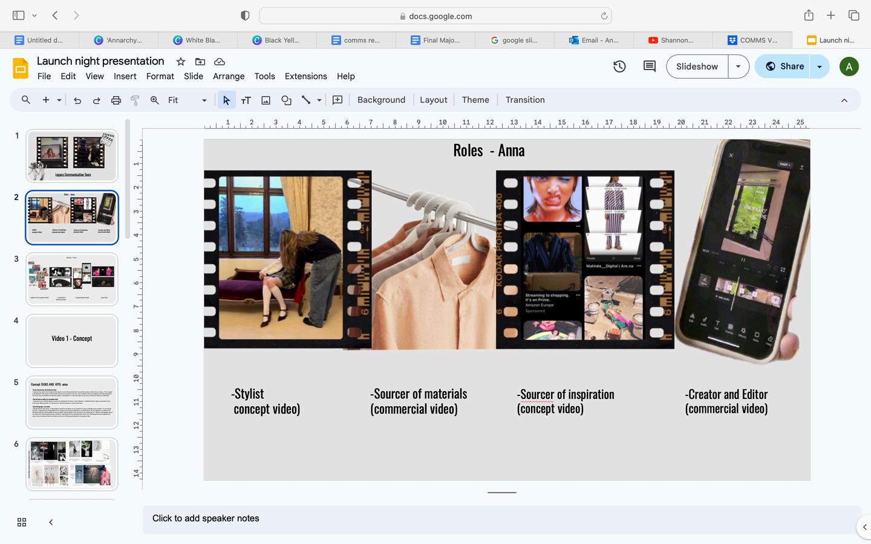This screenshot has width=871, height=544.
Task: Expand the Fit zoom dropdown
Action: tap(204, 100)
